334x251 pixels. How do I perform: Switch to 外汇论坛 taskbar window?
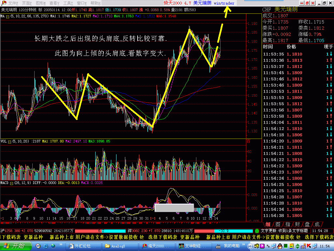click(x=83, y=246)
